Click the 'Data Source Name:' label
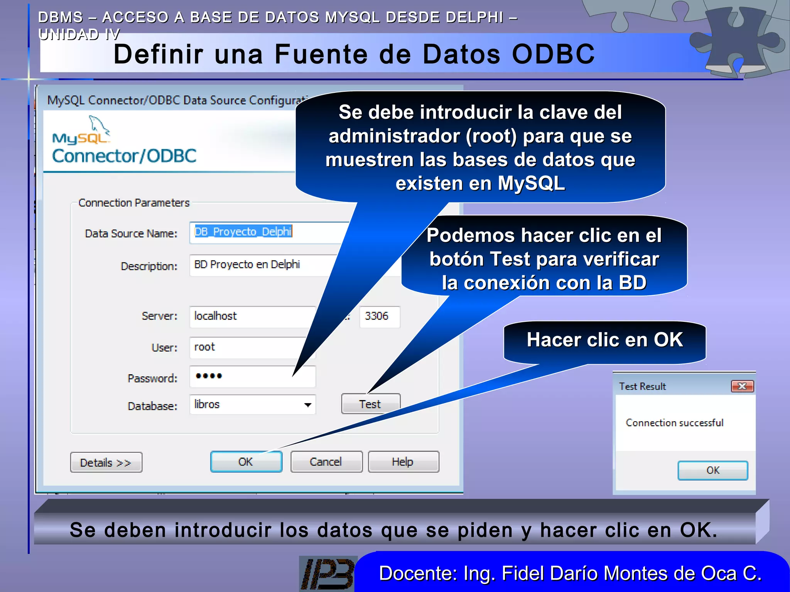The width and height of the screenshot is (790, 592). tap(131, 234)
